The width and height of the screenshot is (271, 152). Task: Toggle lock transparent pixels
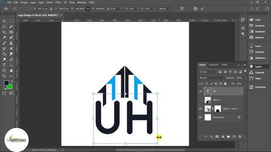[207, 84]
